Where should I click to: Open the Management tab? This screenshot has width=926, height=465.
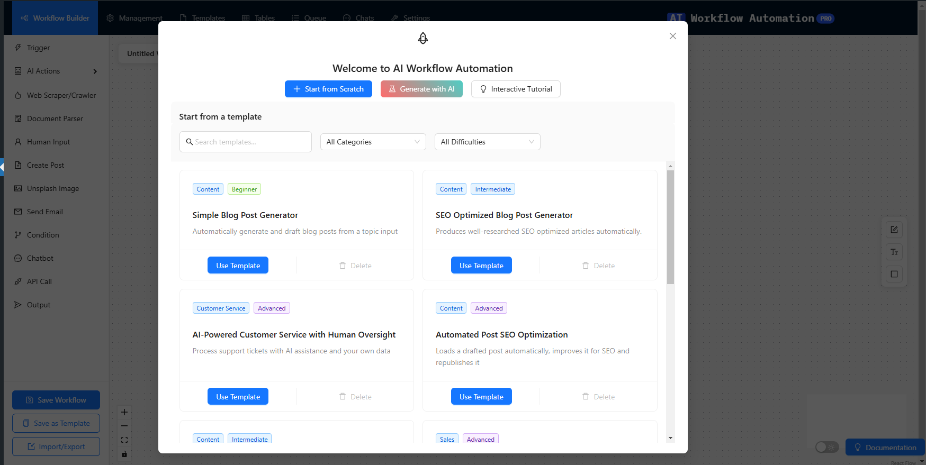click(x=134, y=18)
